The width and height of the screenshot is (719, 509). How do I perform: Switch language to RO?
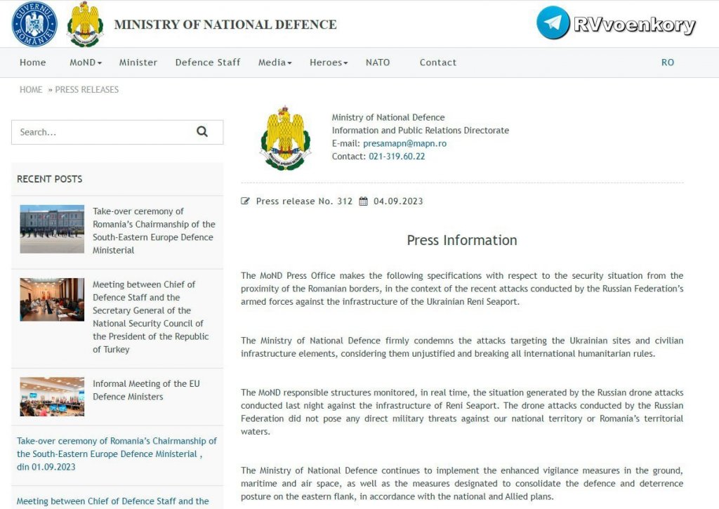668,62
